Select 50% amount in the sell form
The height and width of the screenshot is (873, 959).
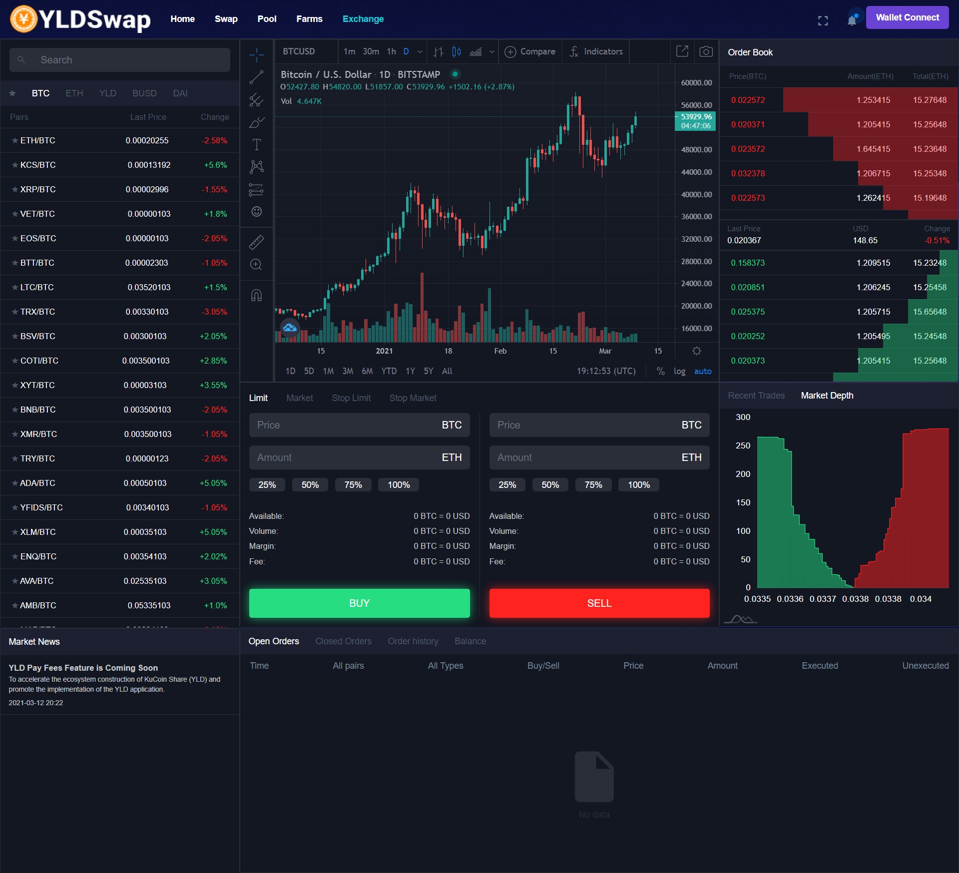pos(550,485)
